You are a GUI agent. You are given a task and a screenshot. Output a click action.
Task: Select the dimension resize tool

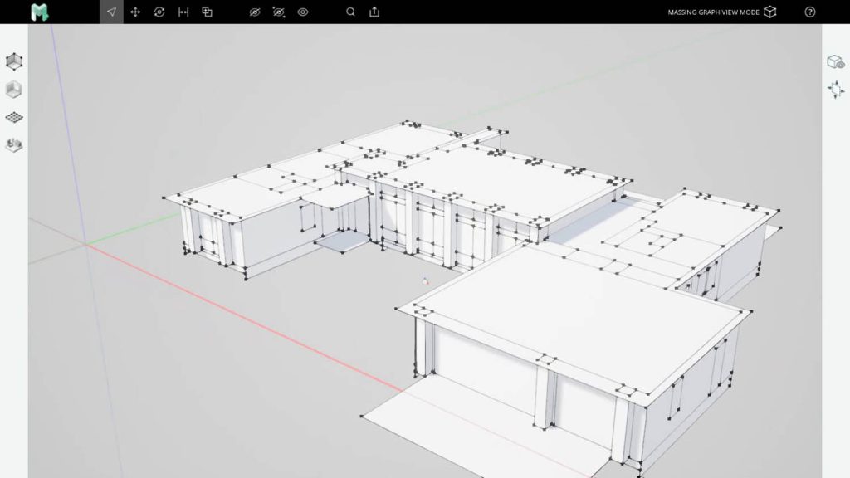point(183,12)
